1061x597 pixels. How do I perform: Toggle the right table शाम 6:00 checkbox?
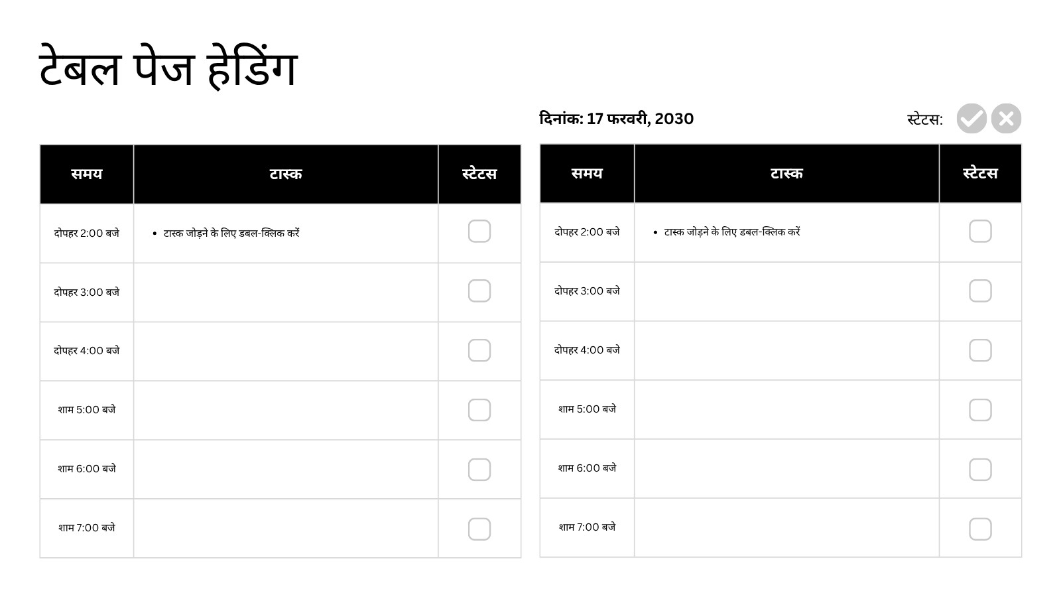(980, 470)
